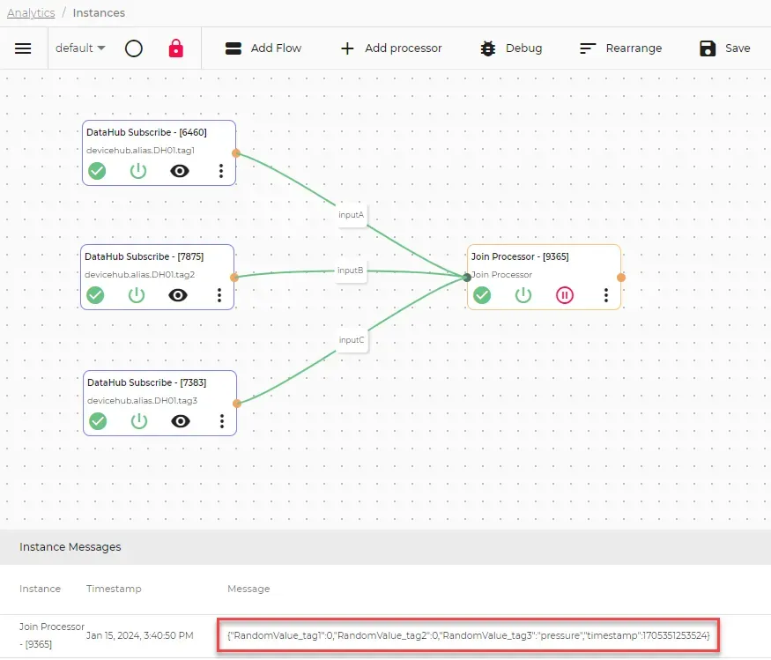Go to the Analytics breadcrumb link
The width and height of the screenshot is (771, 660).
pyautogui.click(x=31, y=13)
